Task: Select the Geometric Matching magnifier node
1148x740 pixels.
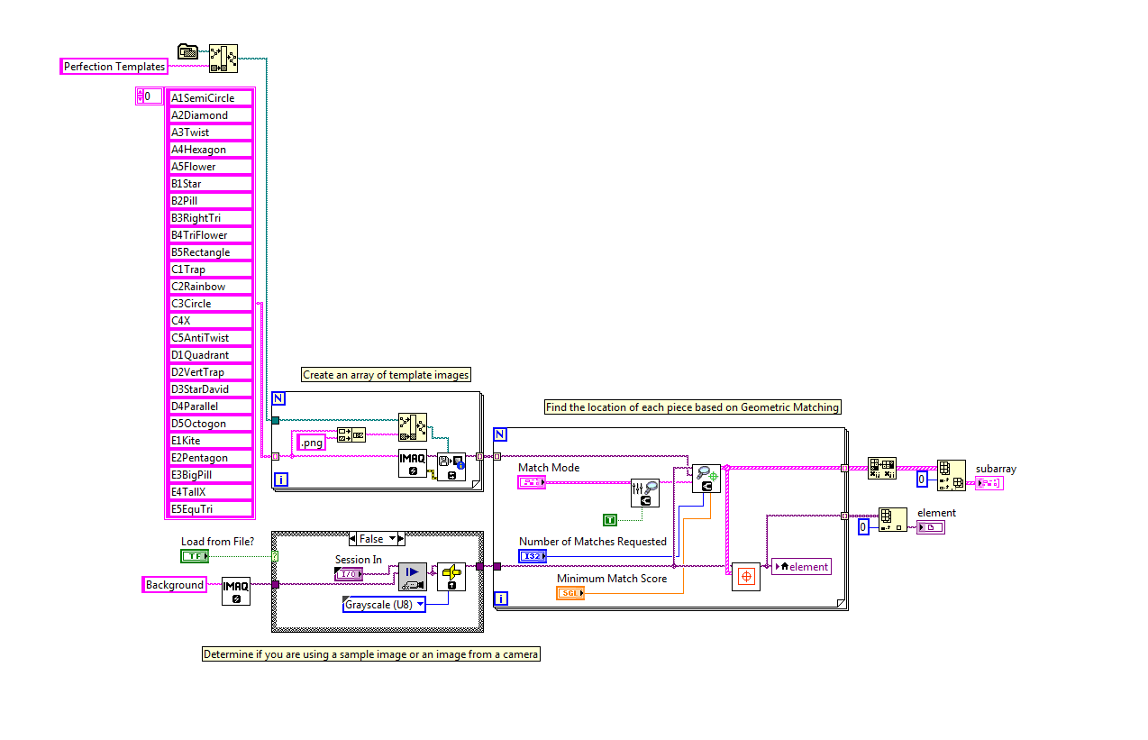Action: (x=706, y=480)
